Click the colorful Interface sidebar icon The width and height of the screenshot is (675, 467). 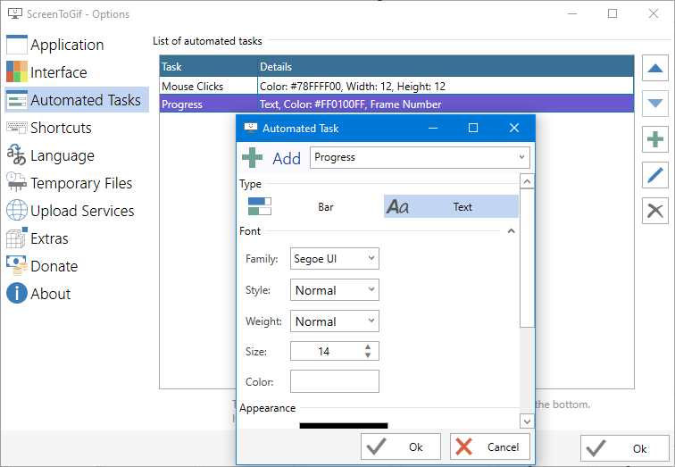click(x=17, y=71)
